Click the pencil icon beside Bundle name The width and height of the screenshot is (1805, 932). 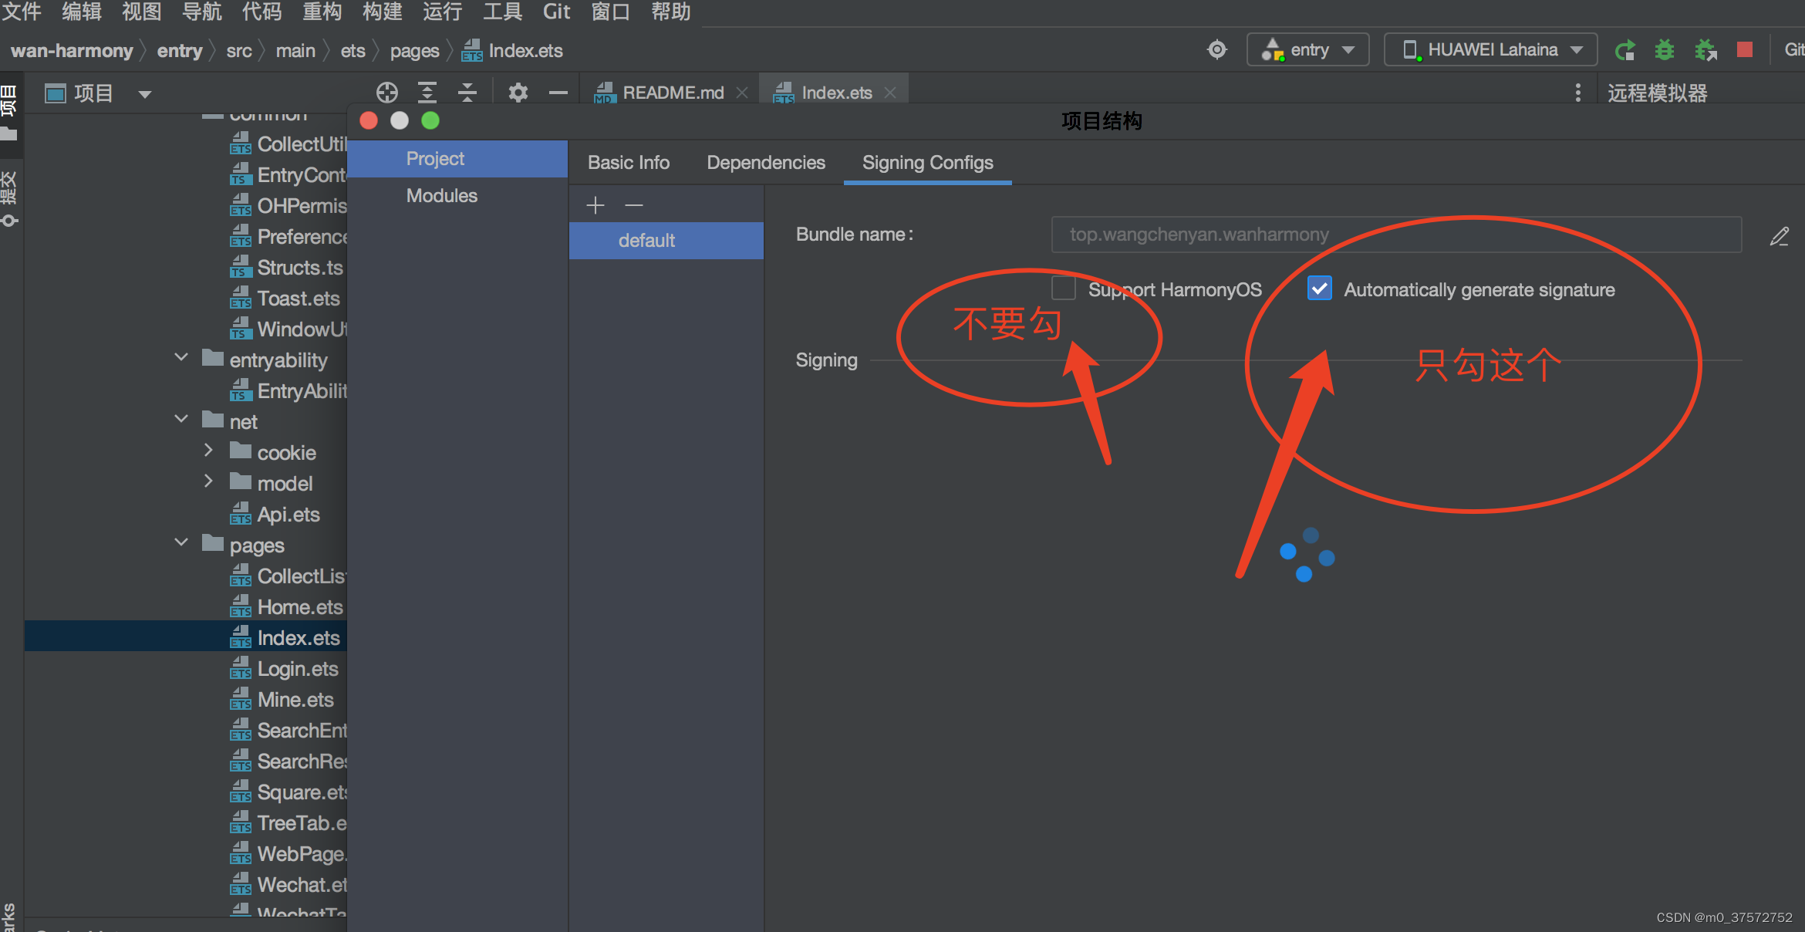click(x=1779, y=236)
